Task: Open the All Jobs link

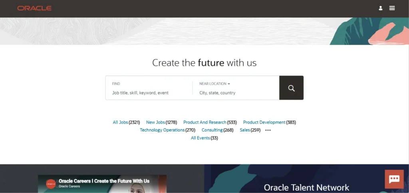Action: pos(120,122)
